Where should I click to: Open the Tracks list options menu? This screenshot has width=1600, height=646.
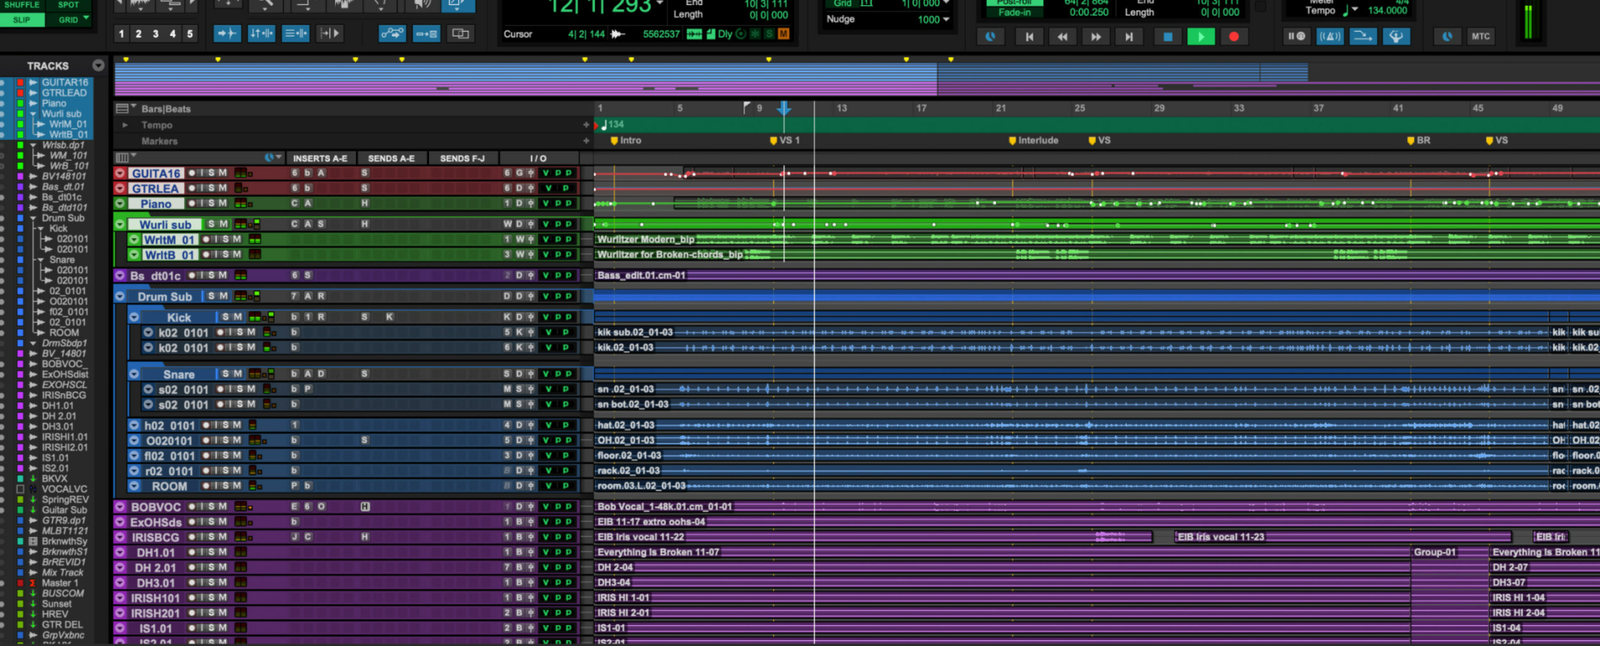(x=98, y=65)
